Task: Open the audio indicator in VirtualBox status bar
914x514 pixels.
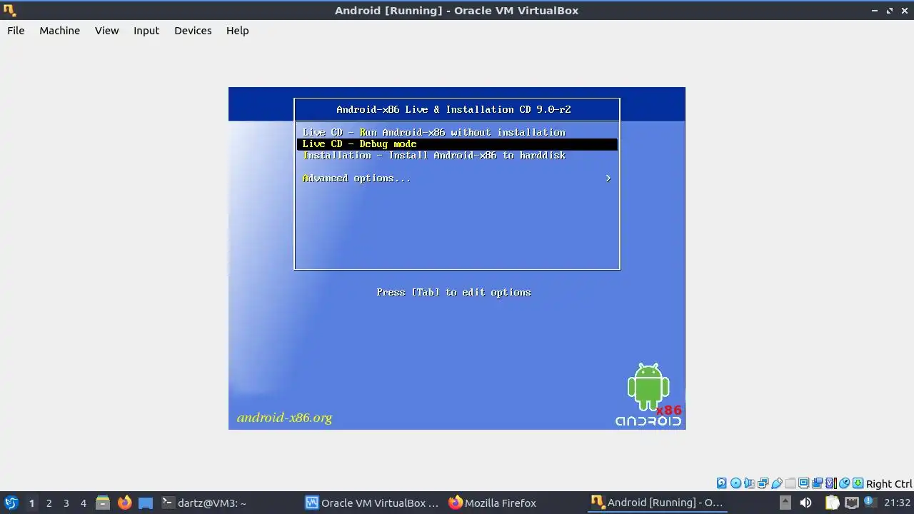Action: [x=749, y=483]
